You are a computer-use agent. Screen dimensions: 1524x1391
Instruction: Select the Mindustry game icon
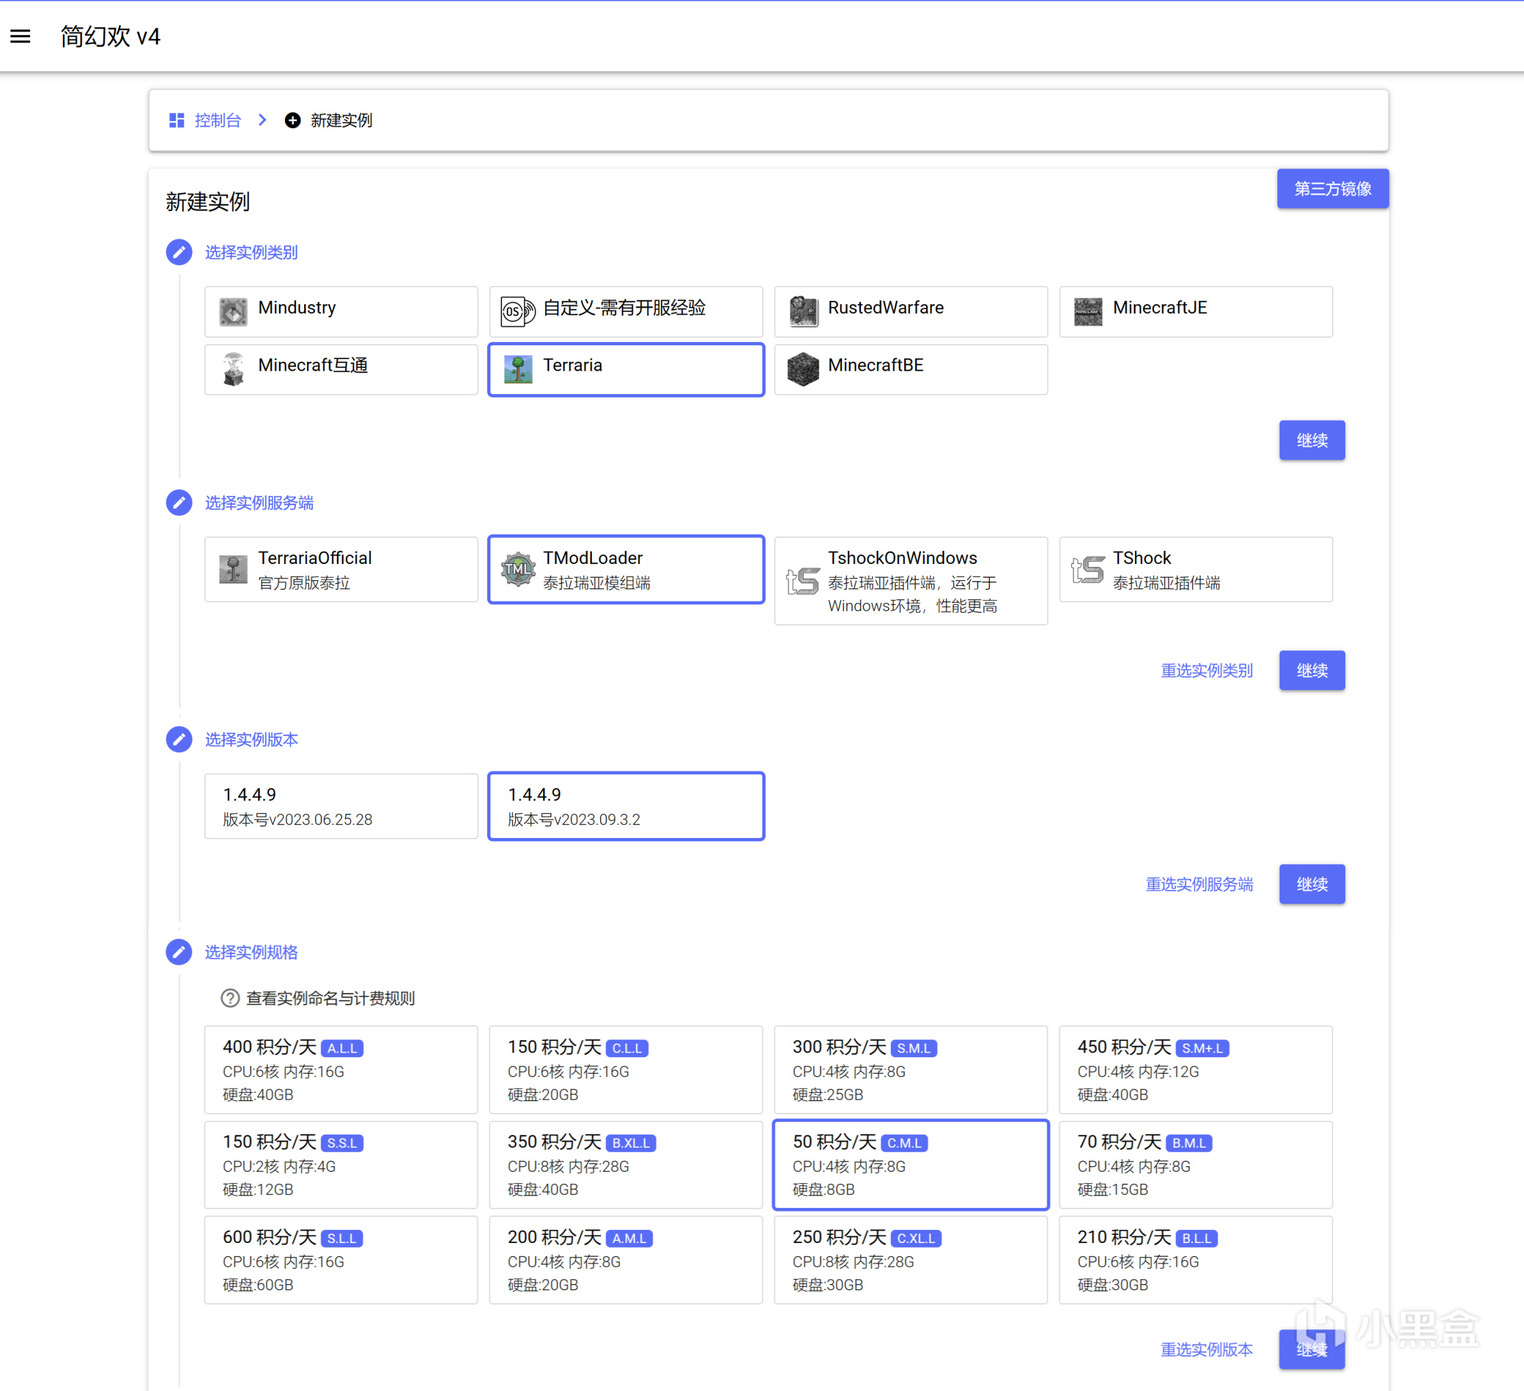click(x=233, y=311)
